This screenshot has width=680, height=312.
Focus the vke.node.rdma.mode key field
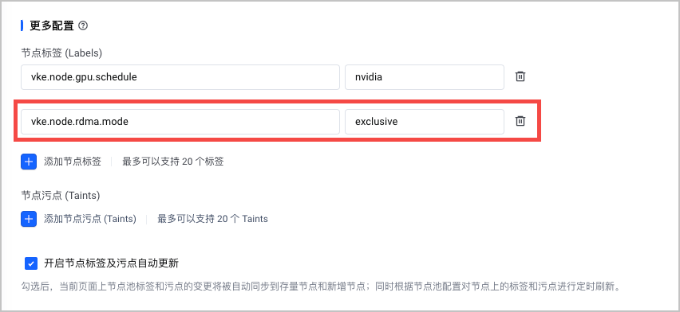[x=180, y=122]
